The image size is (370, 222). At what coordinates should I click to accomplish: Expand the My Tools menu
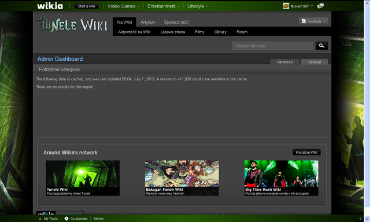pos(49,219)
